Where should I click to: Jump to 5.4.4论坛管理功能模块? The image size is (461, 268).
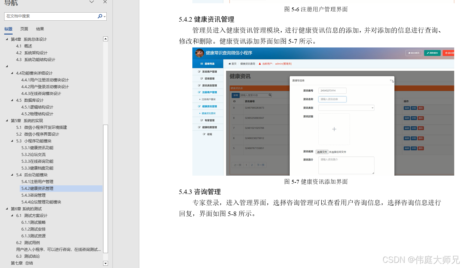[x=41, y=202]
